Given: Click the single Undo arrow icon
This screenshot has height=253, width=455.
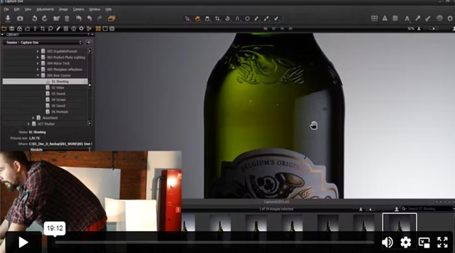Looking at the screenshot, I should (x=90, y=19).
